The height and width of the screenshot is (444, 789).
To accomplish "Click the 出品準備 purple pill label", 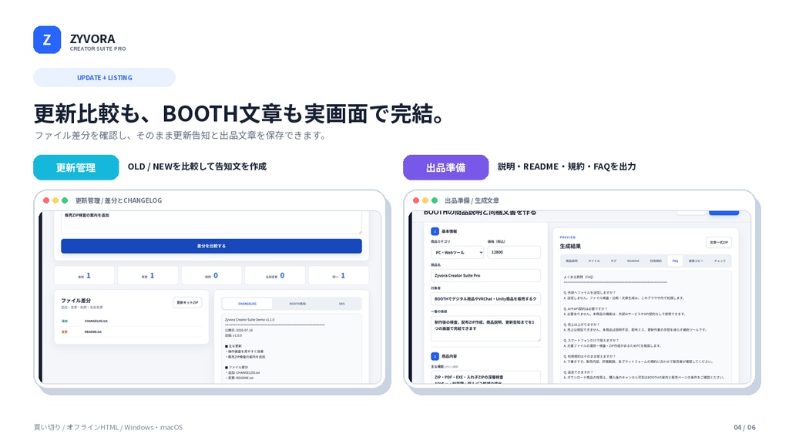I will point(446,167).
